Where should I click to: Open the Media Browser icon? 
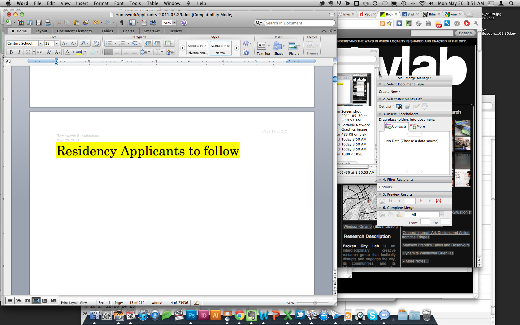point(153,23)
